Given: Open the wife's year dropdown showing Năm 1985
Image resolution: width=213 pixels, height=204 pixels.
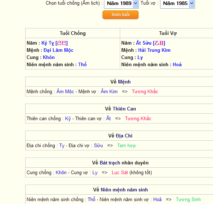Looking at the screenshot, I should tap(177, 4).
